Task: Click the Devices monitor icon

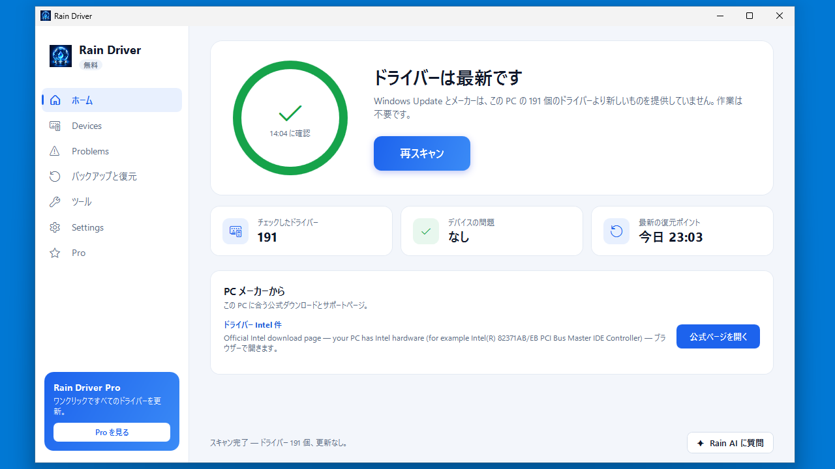Action: coord(55,126)
